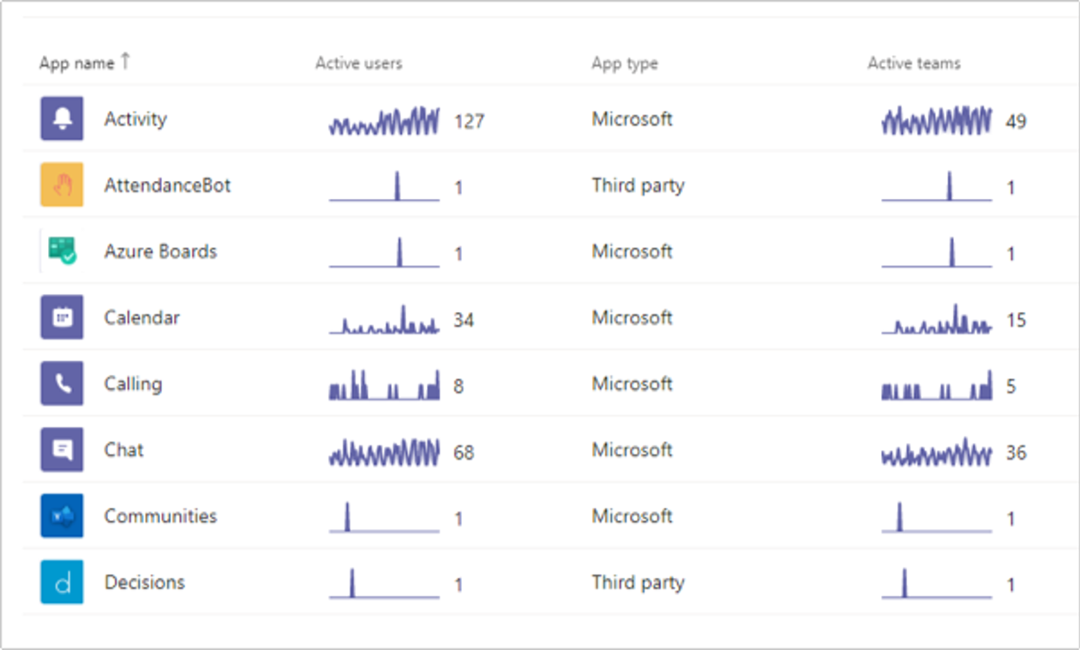Select the AttendanceBot hand icon
1080x650 pixels.
click(x=61, y=184)
